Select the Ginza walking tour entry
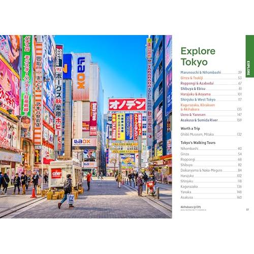This screenshot has width=254, height=254. pyautogui.click(x=211, y=154)
